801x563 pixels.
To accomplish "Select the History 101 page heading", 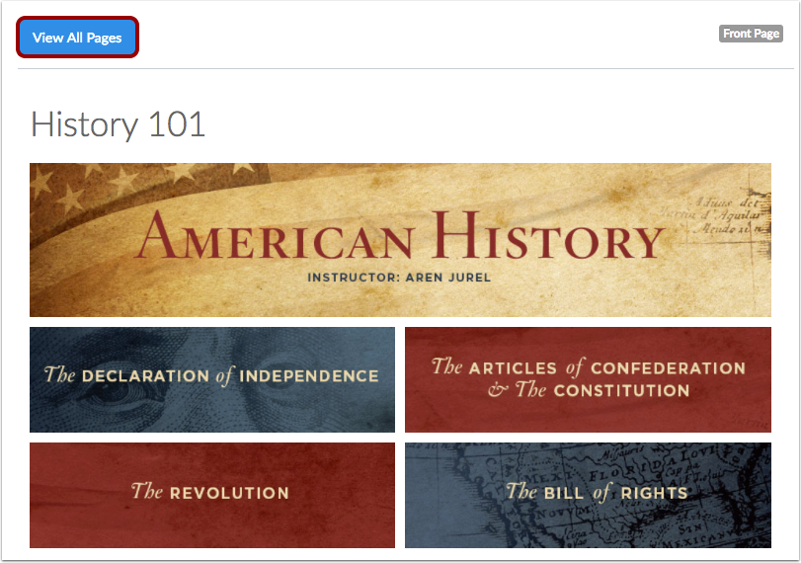I will tap(118, 124).
